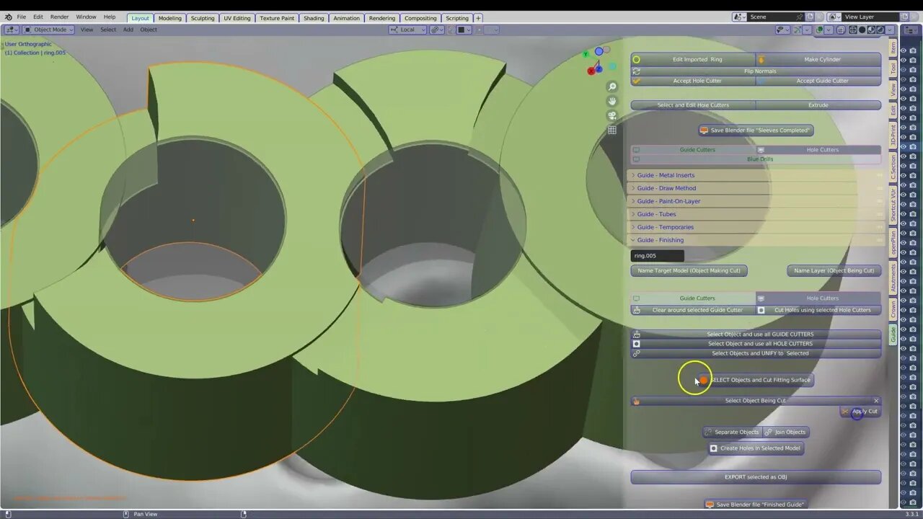
Task: Click Flip Normals with refresh icon
Action: click(756, 71)
